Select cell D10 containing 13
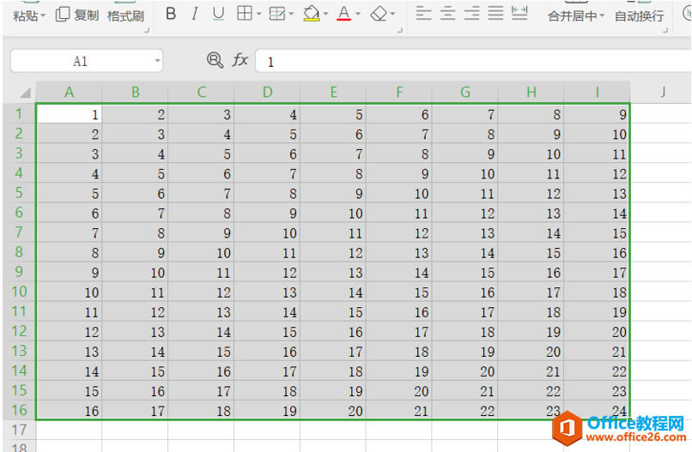Image resolution: width=692 pixels, height=452 pixels. click(x=267, y=292)
